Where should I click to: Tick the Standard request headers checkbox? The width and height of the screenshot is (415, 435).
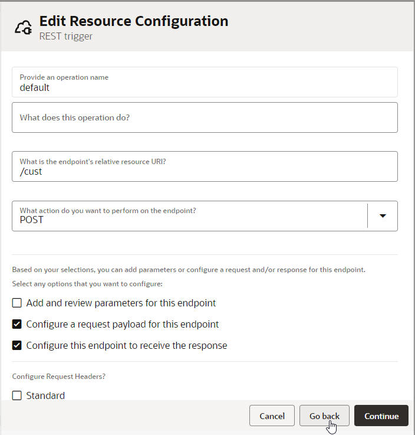pyautogui.click(x=17, y=395)
